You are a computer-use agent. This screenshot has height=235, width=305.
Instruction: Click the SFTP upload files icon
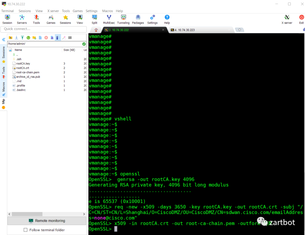[22, 38]
